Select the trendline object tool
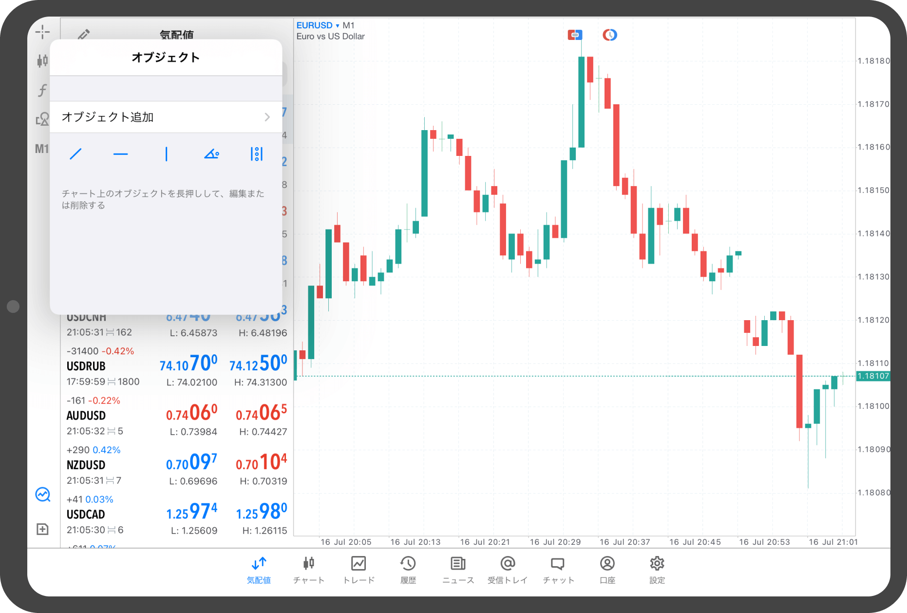 tap(76, 154)
